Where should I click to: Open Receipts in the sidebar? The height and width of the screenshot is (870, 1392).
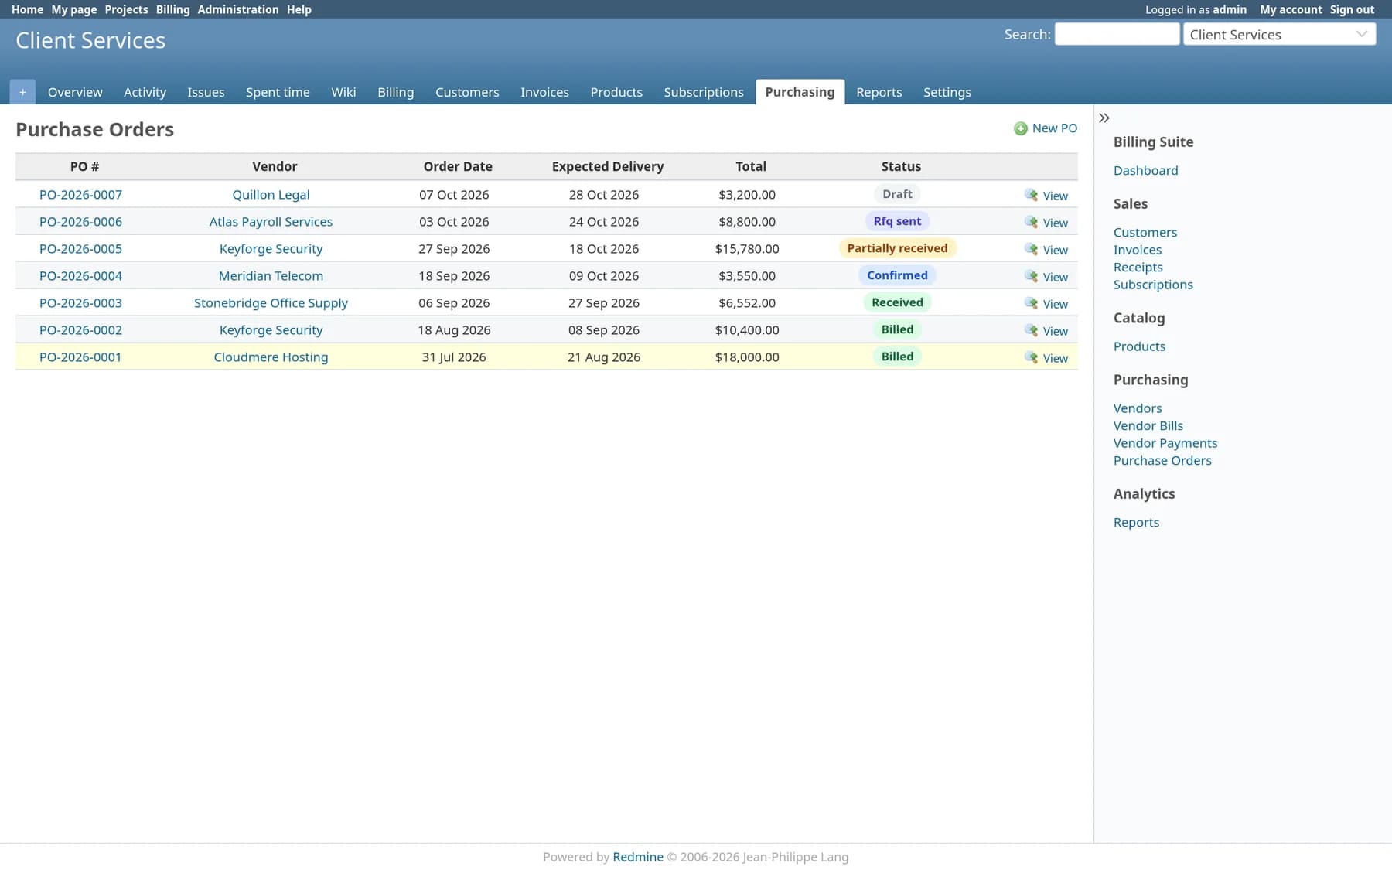1138,267
